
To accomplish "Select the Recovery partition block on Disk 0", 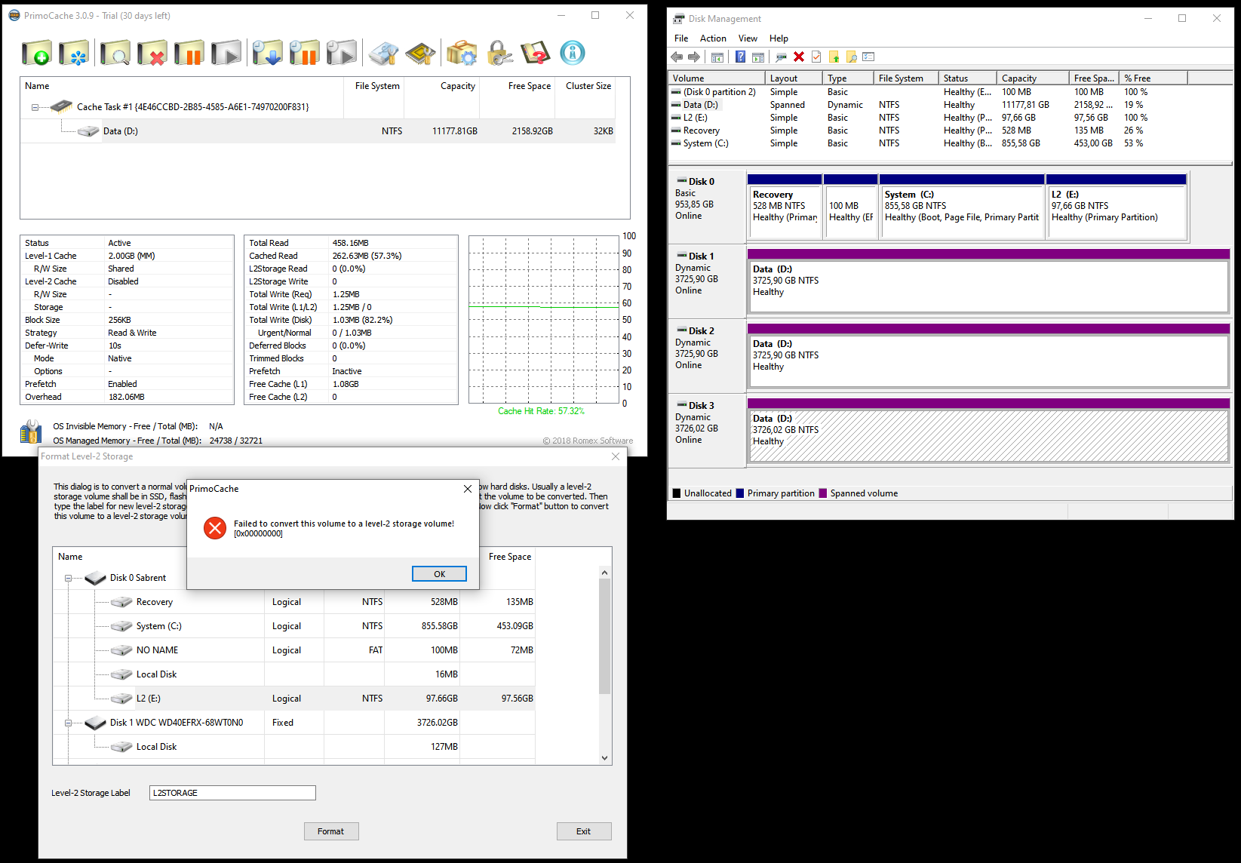I will pyautogui.click(x=785, y=207).
